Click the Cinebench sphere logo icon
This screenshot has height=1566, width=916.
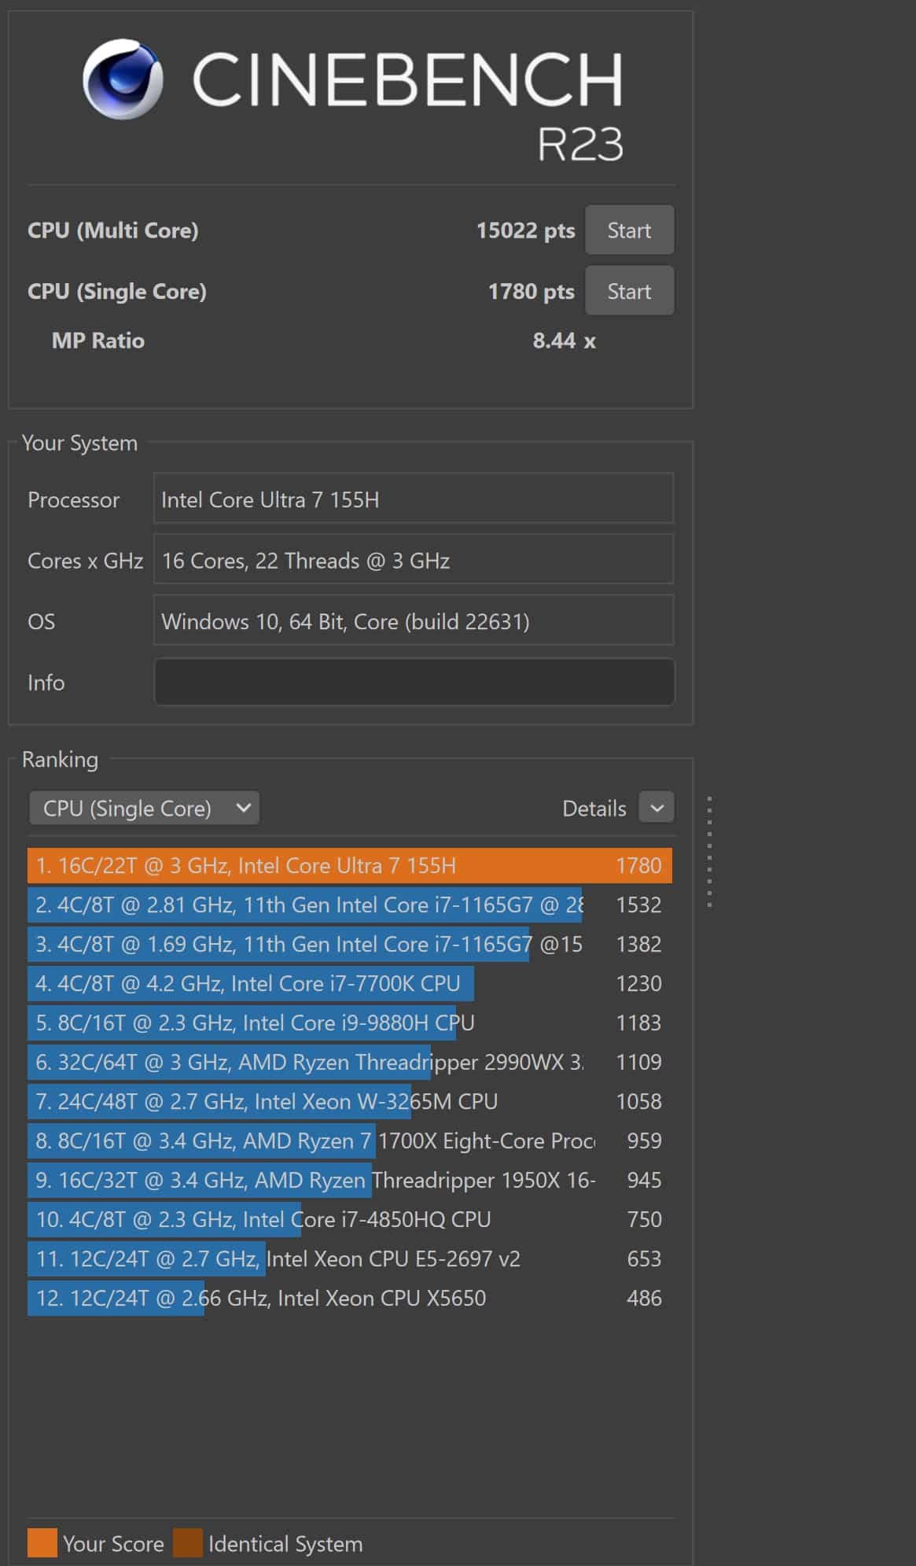click(123, 79)
